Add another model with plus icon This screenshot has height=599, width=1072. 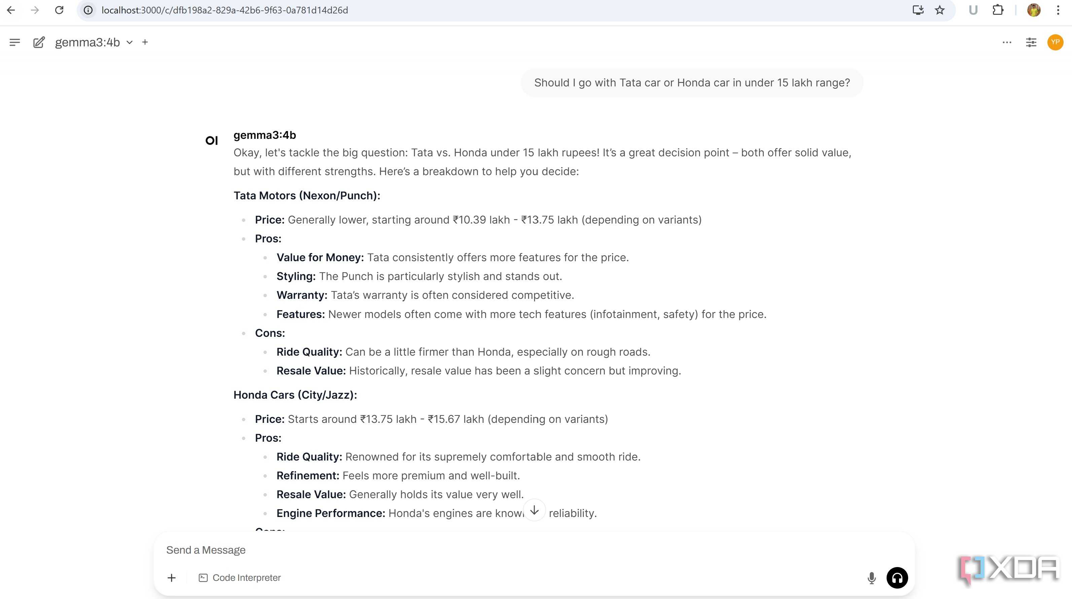[x=145, y=42]
